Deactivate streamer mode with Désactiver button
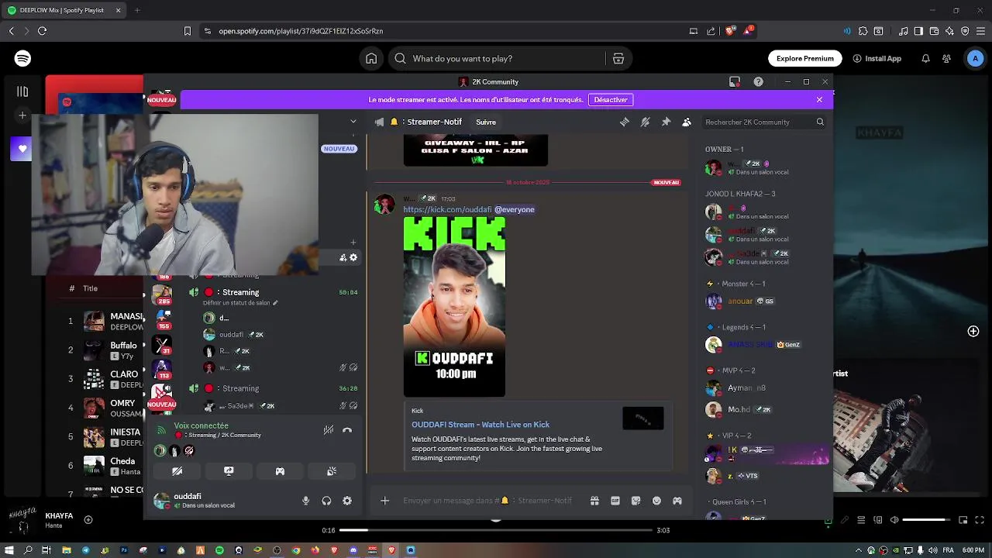This screenshot has width=992, height=558. point(611,99)
